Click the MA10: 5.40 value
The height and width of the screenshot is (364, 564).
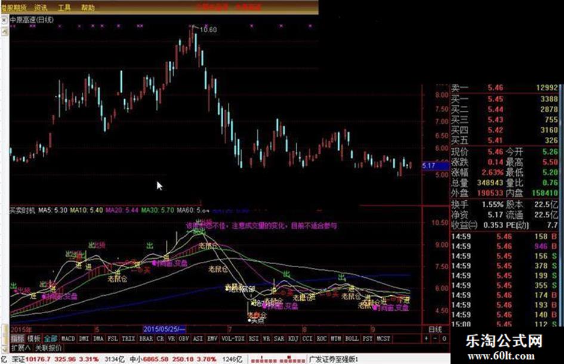tap(87, 210)
